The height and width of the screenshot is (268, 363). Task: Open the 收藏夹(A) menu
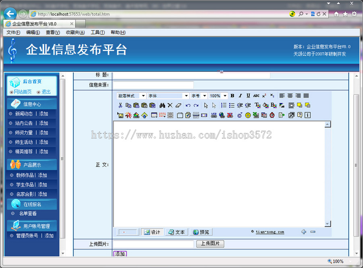(75, 32)
